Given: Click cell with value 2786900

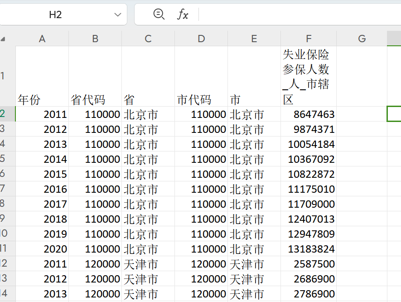Looking at the screenshot, I should pyautogui.click(x=309, y=293).
